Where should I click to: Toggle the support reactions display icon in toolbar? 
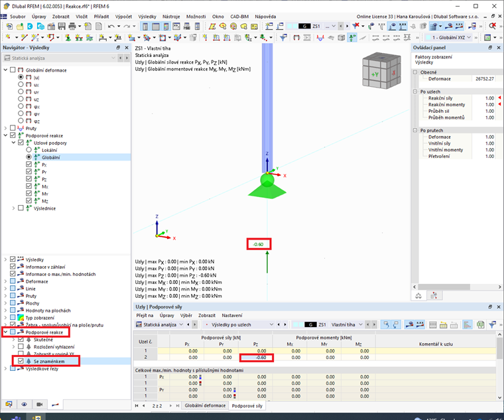click(353, 38)
